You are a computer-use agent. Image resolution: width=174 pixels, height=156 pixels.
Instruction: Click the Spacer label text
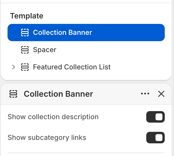coord(45,50)
